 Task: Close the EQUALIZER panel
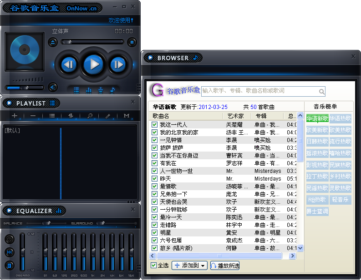coord(133,209)
